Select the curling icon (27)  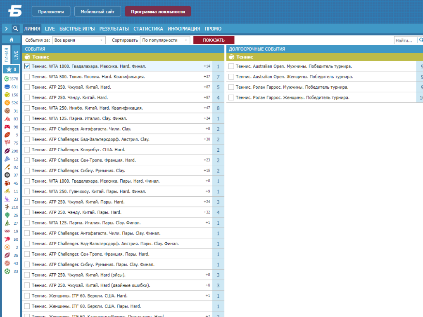[x=7, y=223]
